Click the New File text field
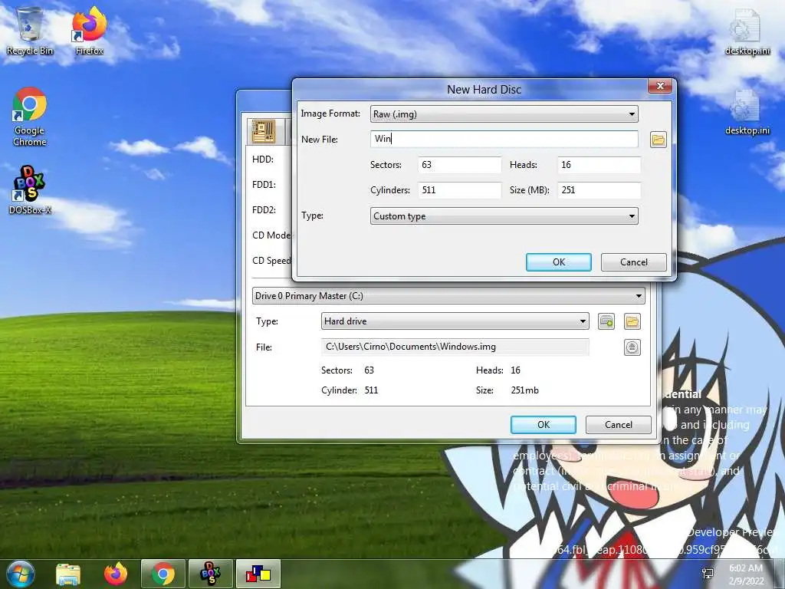The width and height of the screenshot is (785, 589). point(504,139)
